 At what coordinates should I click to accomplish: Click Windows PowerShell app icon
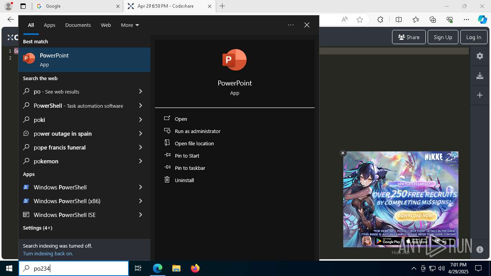[26, 187]
